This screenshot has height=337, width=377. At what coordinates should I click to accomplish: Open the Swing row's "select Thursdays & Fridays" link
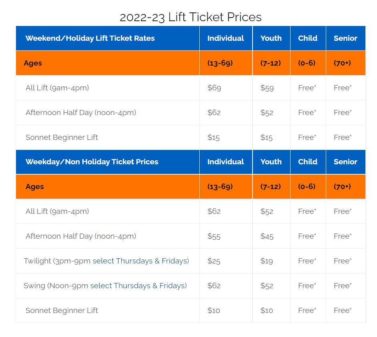138,286
